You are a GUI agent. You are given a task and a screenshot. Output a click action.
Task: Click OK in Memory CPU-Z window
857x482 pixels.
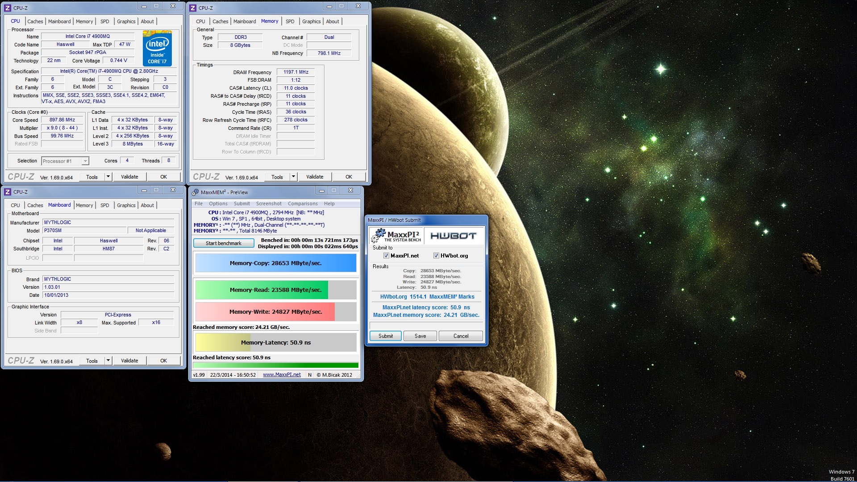coord(349,177)
